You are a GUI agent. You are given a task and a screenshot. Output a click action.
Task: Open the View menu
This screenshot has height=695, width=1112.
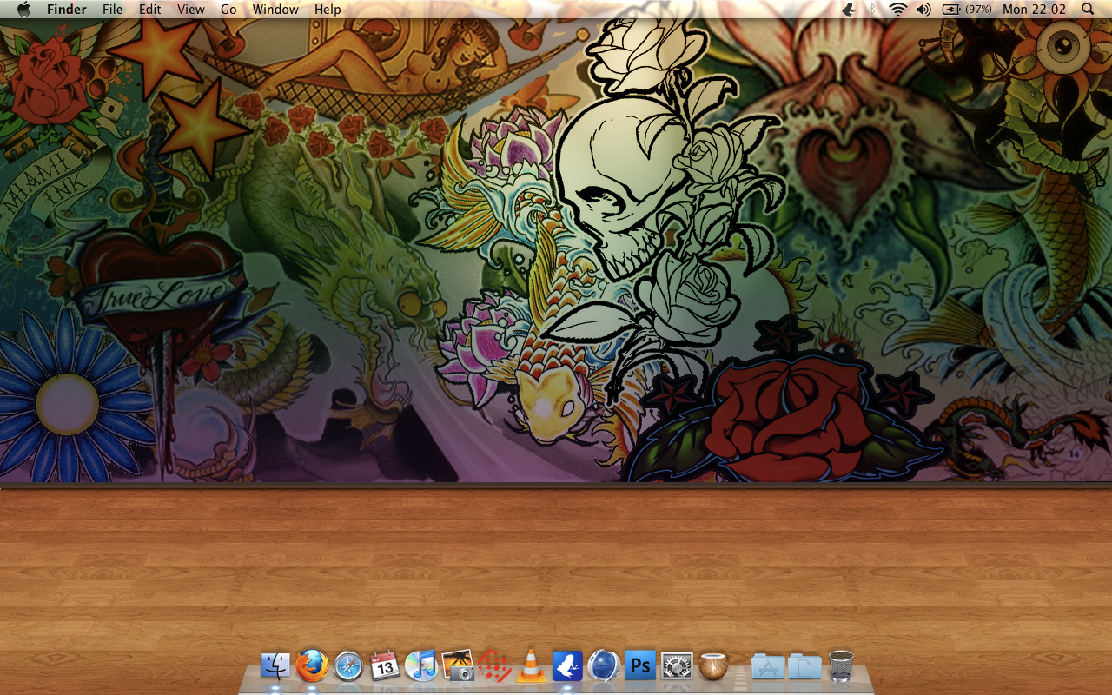(x=191, y=10)
